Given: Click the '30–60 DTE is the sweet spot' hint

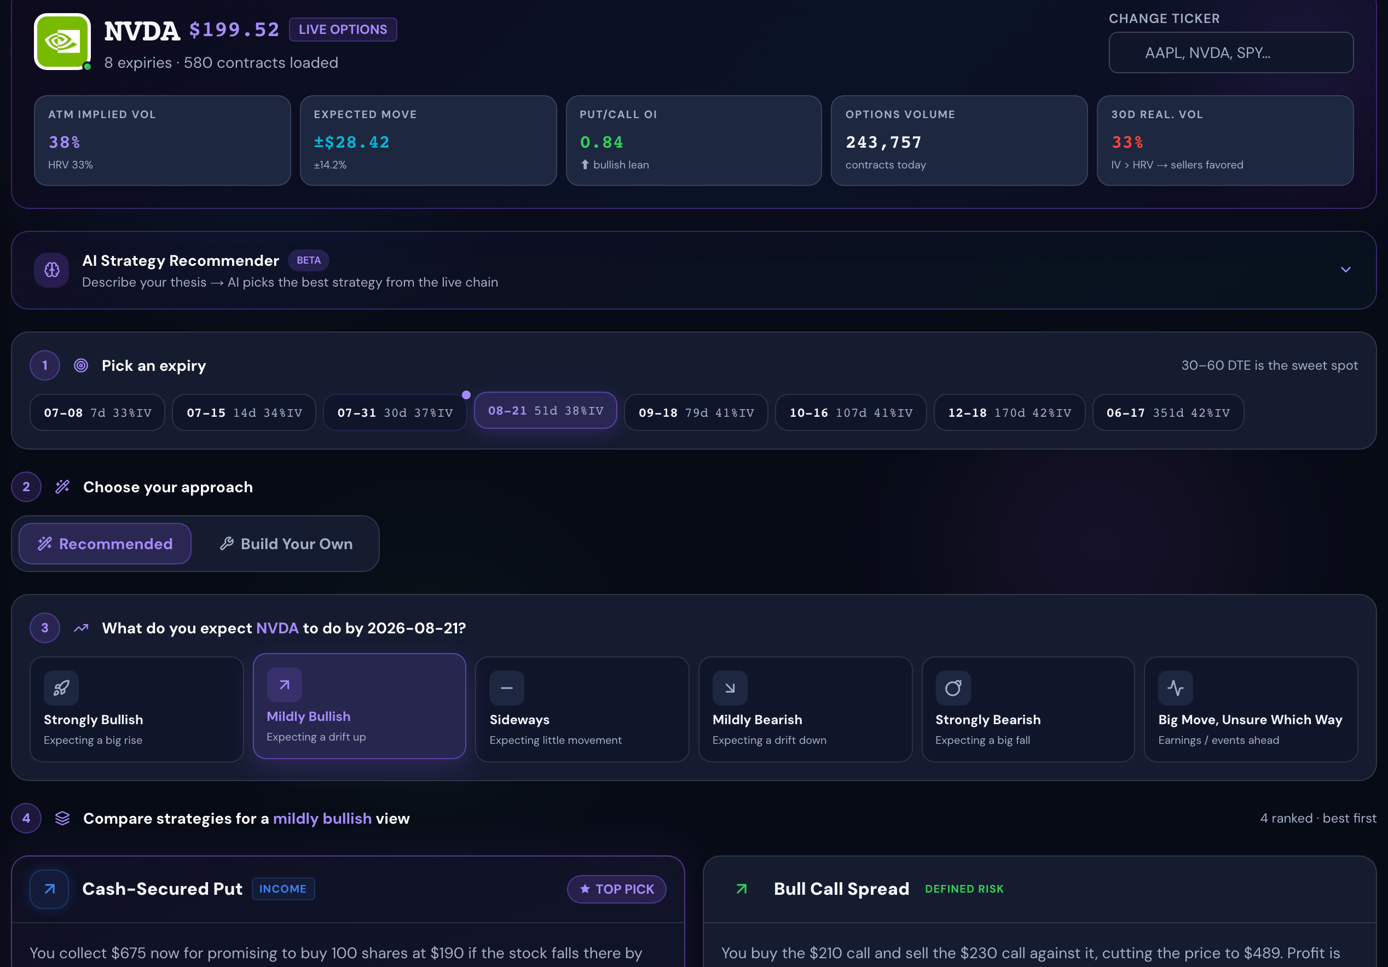Looking at the screenshot, I should (x=1270, y=365).
